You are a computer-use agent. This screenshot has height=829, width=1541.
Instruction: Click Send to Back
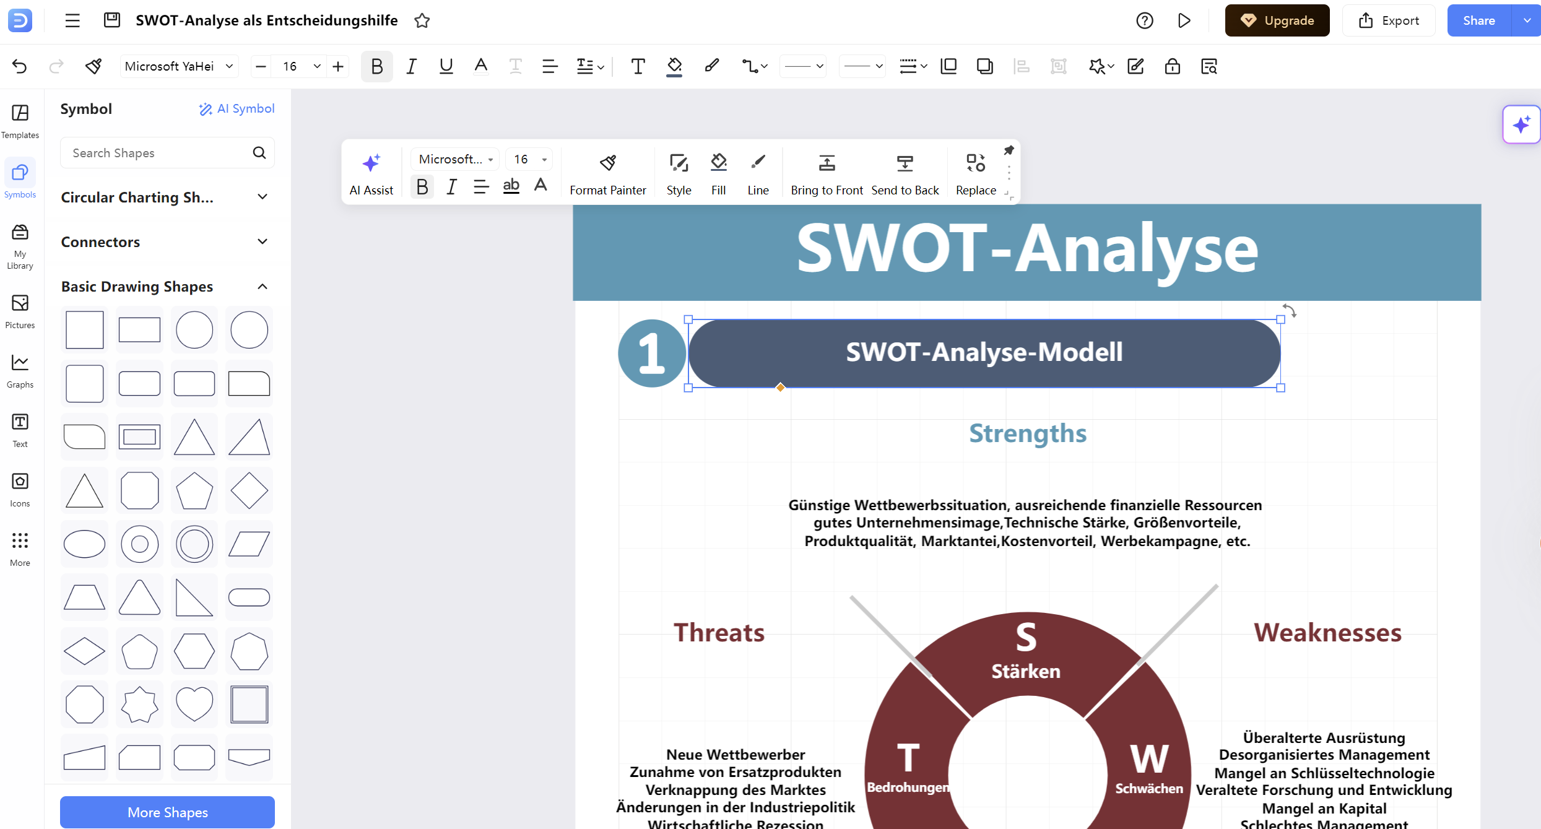905,174
